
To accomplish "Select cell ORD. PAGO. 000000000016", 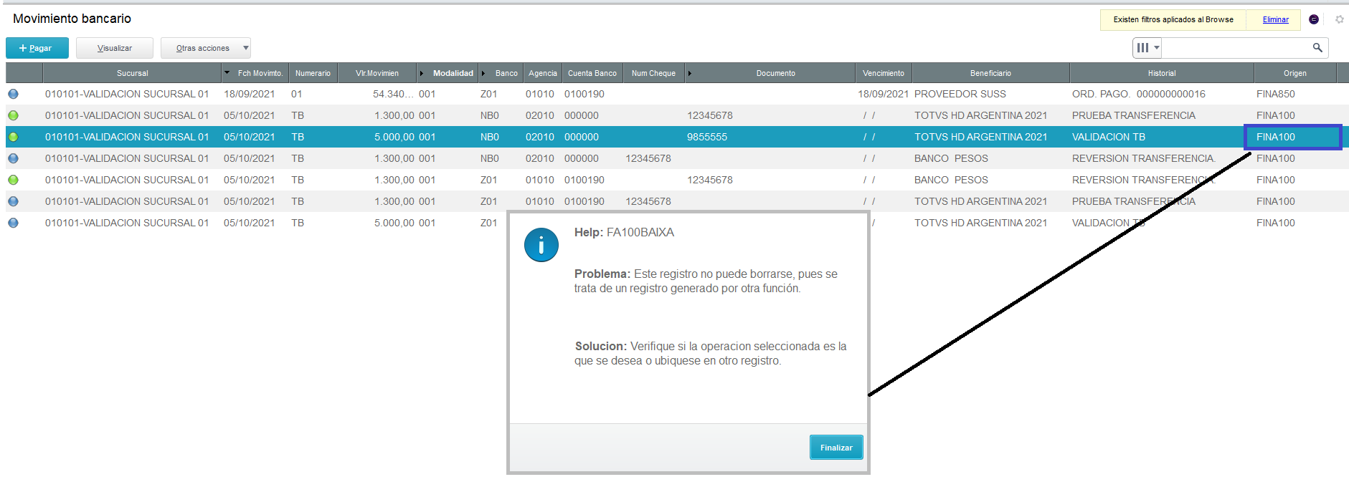I will point(1139,94).
